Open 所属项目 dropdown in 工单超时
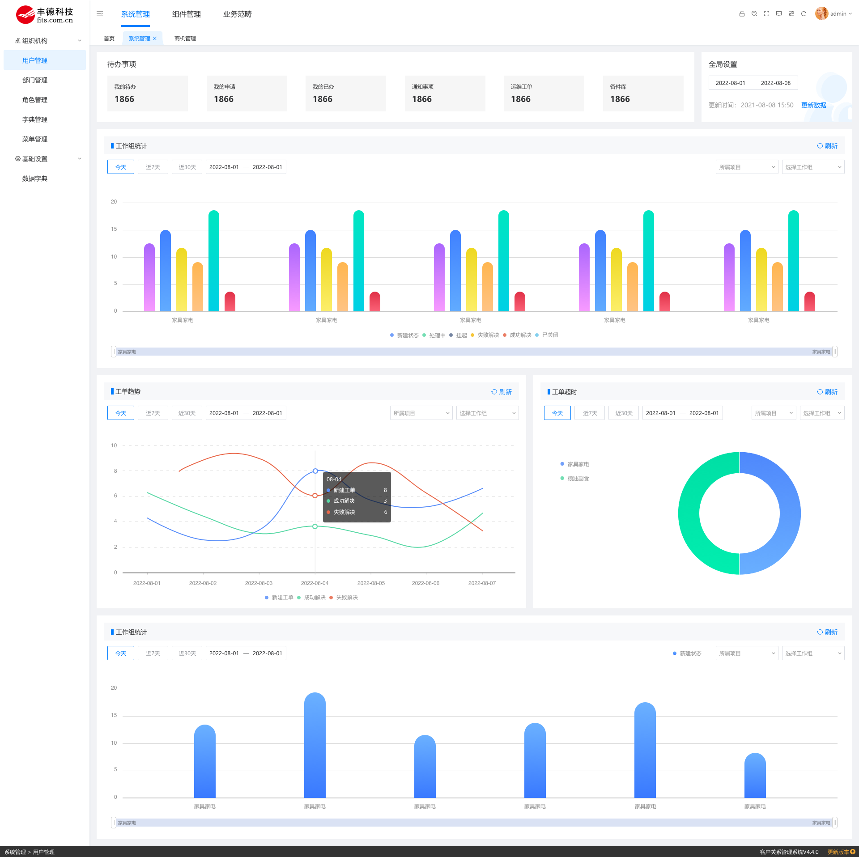Viewport: 859px width, 857px height. tap(774, 413)
